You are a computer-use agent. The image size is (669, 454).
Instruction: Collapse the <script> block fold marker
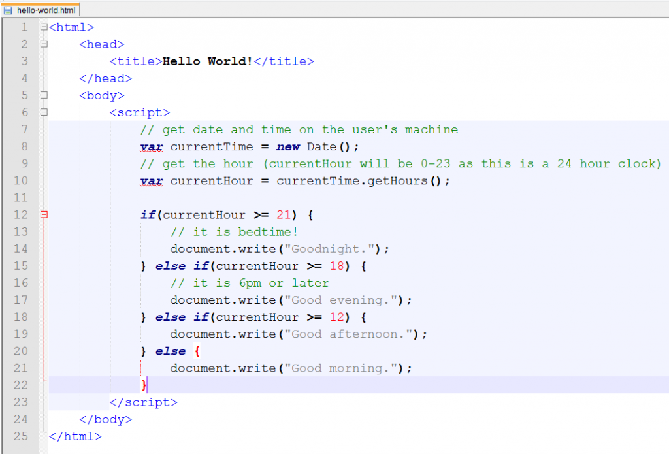click(43, 112)
